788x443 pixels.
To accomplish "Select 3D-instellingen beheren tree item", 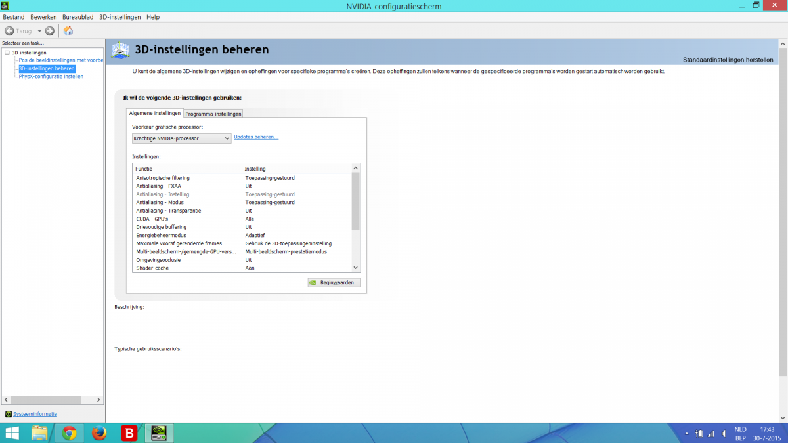I will tap(47, 68).
